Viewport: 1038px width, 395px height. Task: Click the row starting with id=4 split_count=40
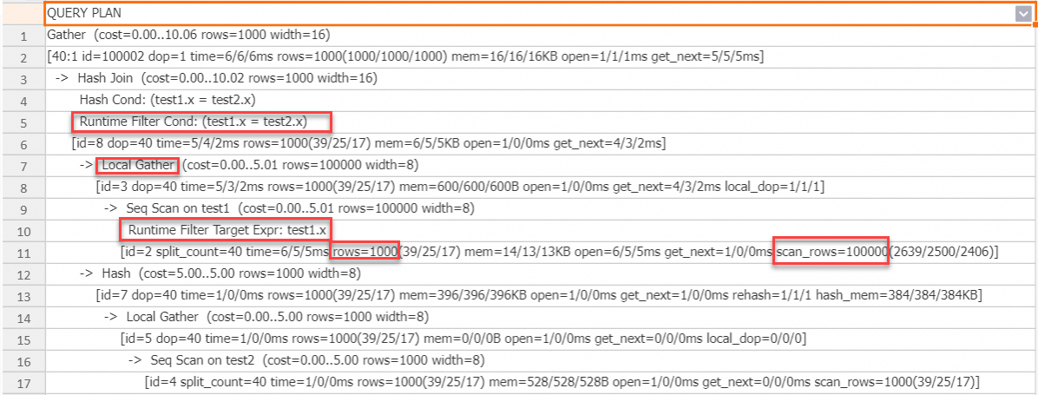[x=538, y=383]
